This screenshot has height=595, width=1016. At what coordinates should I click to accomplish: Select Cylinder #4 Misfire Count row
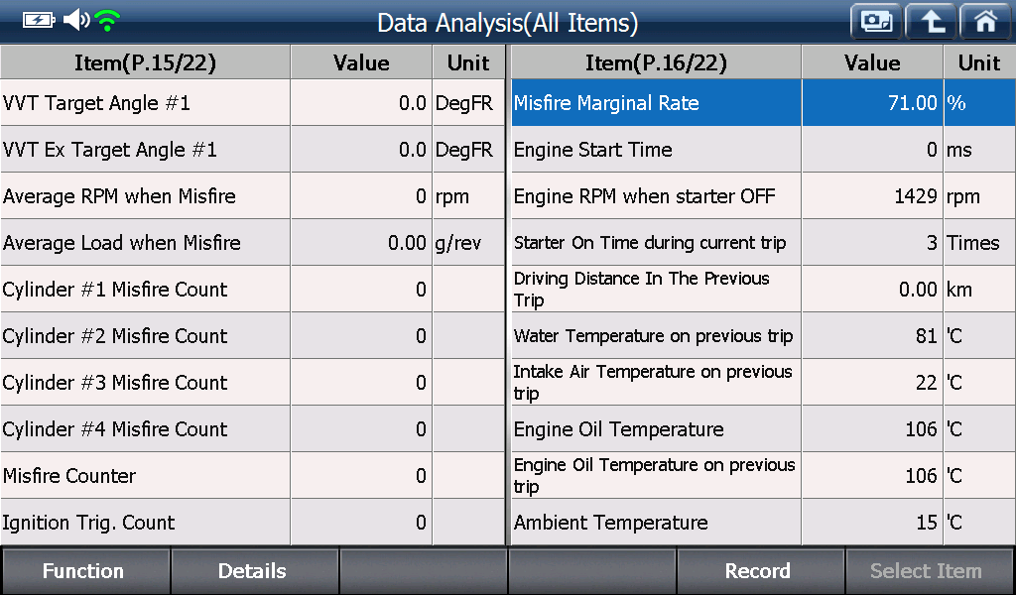pyautogui.click(x=252, y=429)
